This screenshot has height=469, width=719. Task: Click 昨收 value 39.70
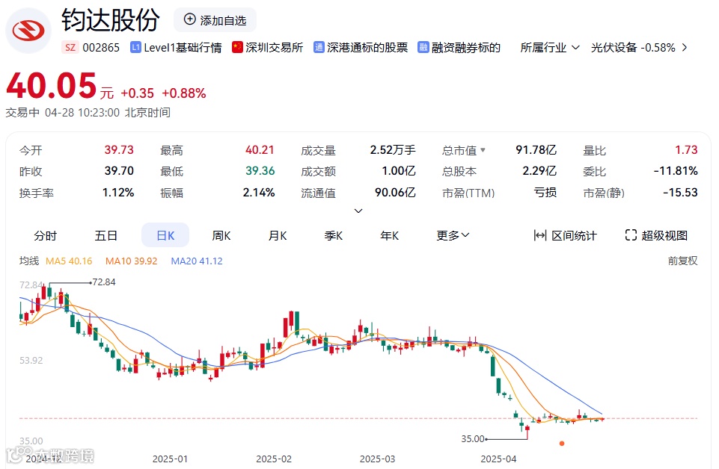pyautogui.click(x=119, y=171)
